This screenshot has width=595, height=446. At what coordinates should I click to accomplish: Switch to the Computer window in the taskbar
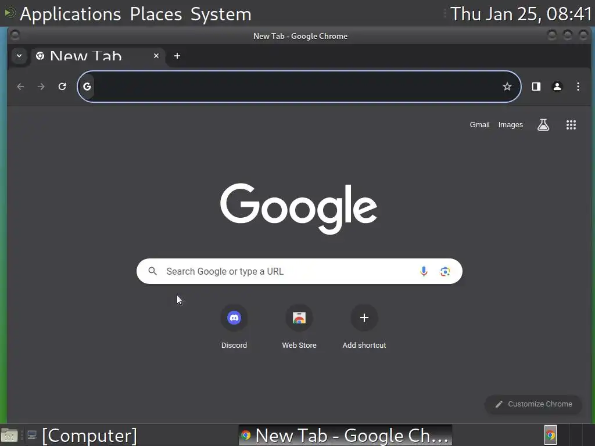[82, 436]
